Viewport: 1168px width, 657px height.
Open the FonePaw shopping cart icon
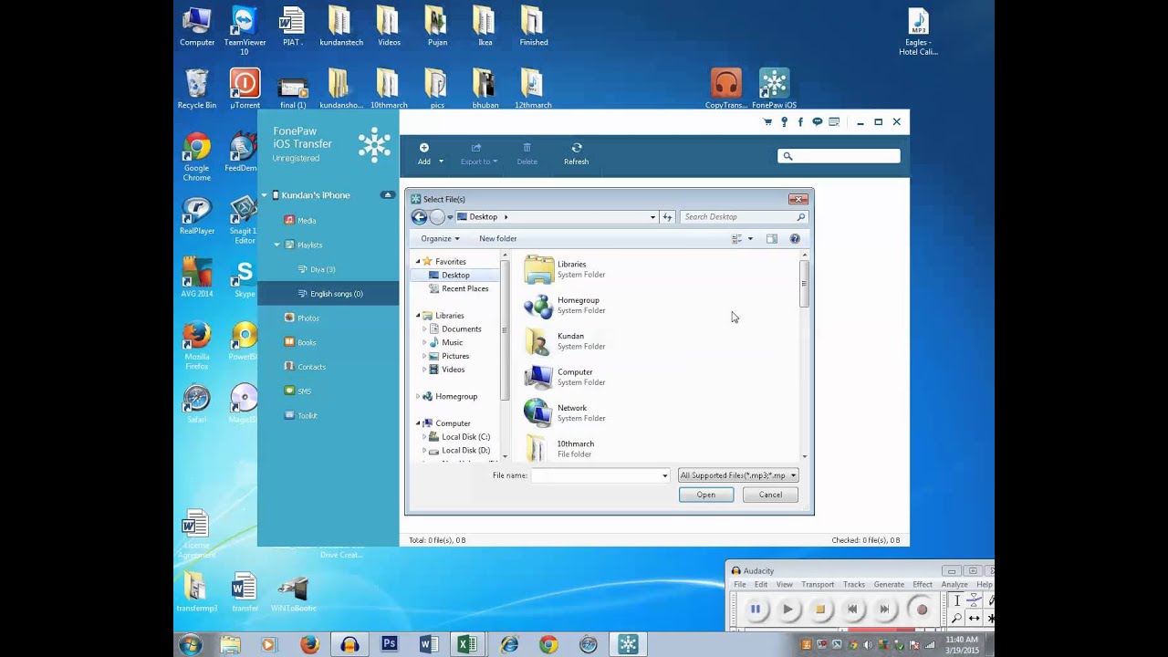pyautogui.click(x=767, y=122)
